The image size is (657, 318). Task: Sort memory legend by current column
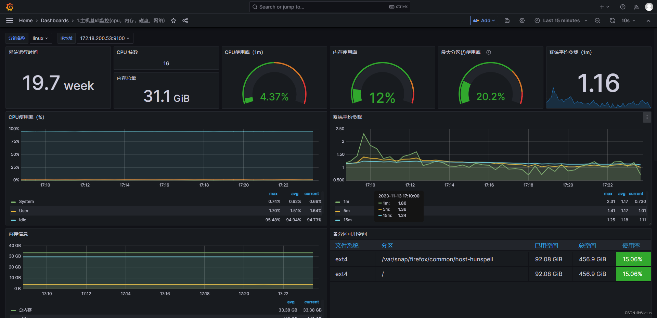(x=312, y=302)
